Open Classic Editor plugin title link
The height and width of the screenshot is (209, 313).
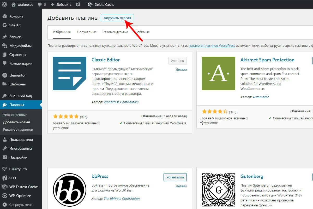(x=106, y=60)
